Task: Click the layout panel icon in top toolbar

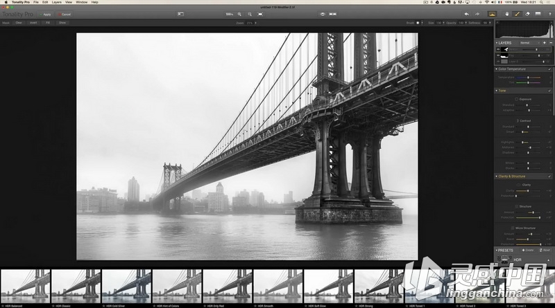Action: (x=180, y=14)
